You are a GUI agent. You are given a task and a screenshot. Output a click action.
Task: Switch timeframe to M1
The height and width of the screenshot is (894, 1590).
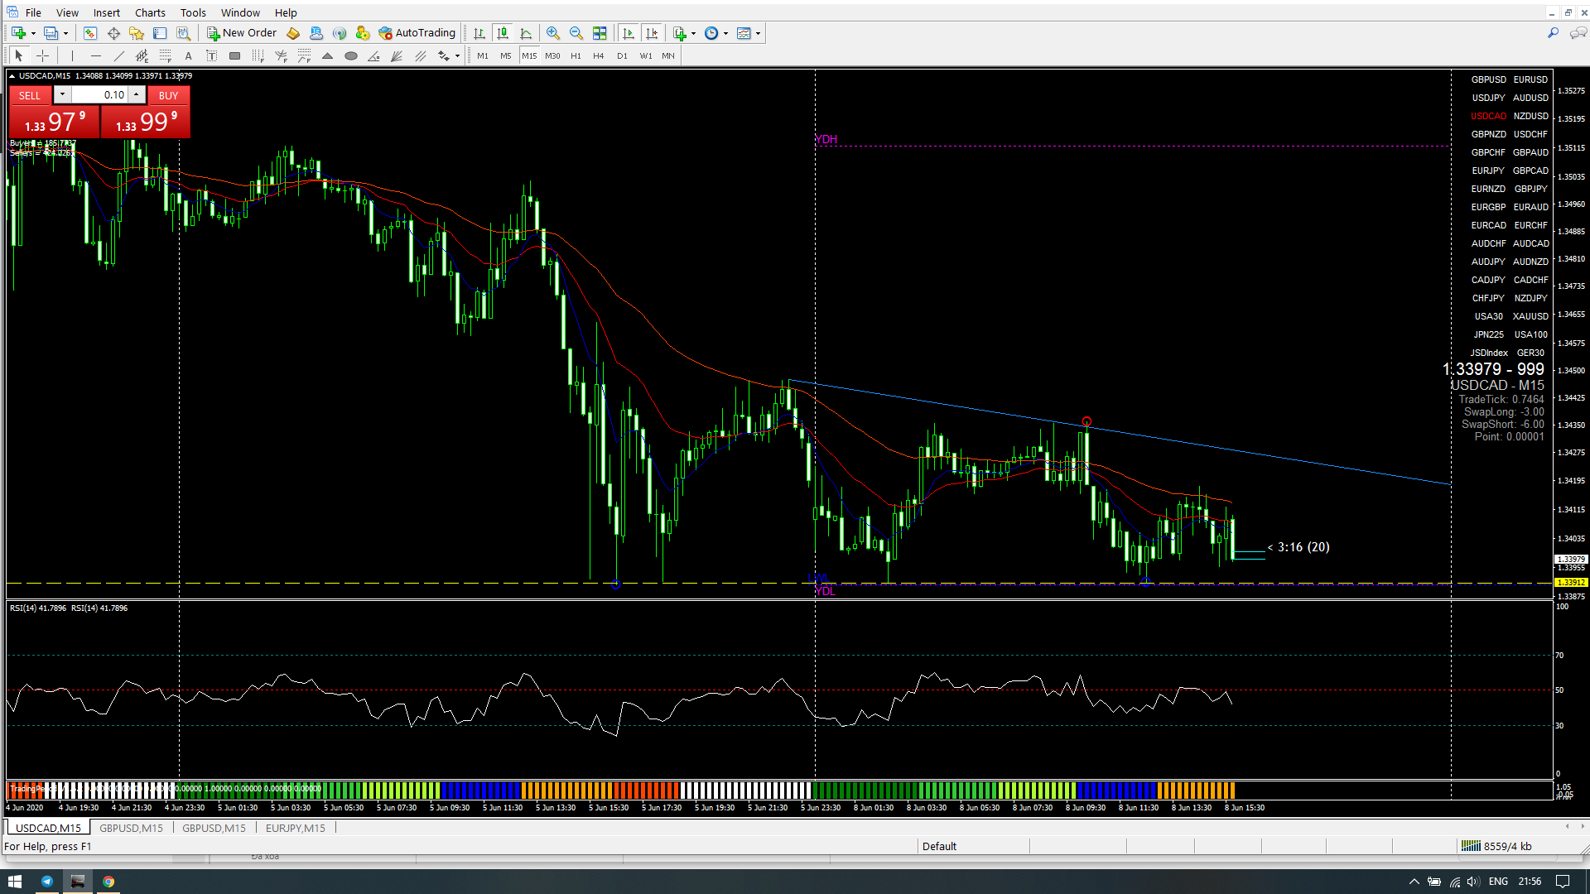483,55
